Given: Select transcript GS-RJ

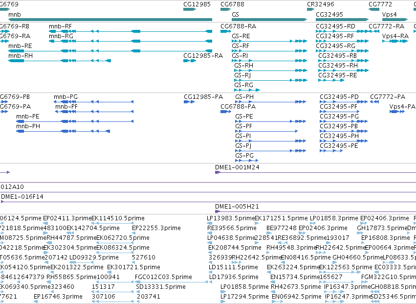Looking at the screenshot, I should [271, 80].
